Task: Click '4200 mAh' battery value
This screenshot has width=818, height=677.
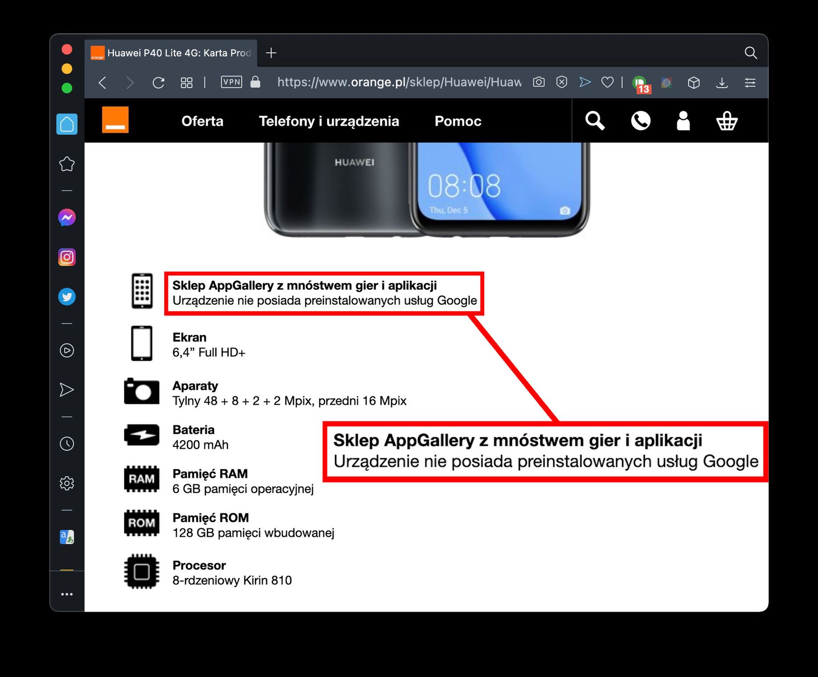Action: (x=200, y=445)
